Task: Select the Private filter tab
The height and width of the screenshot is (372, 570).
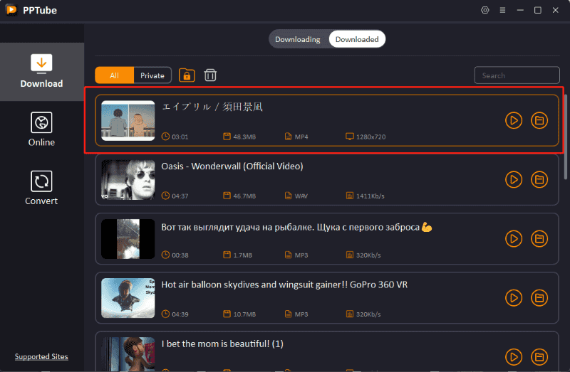Action: pos(152,75)
